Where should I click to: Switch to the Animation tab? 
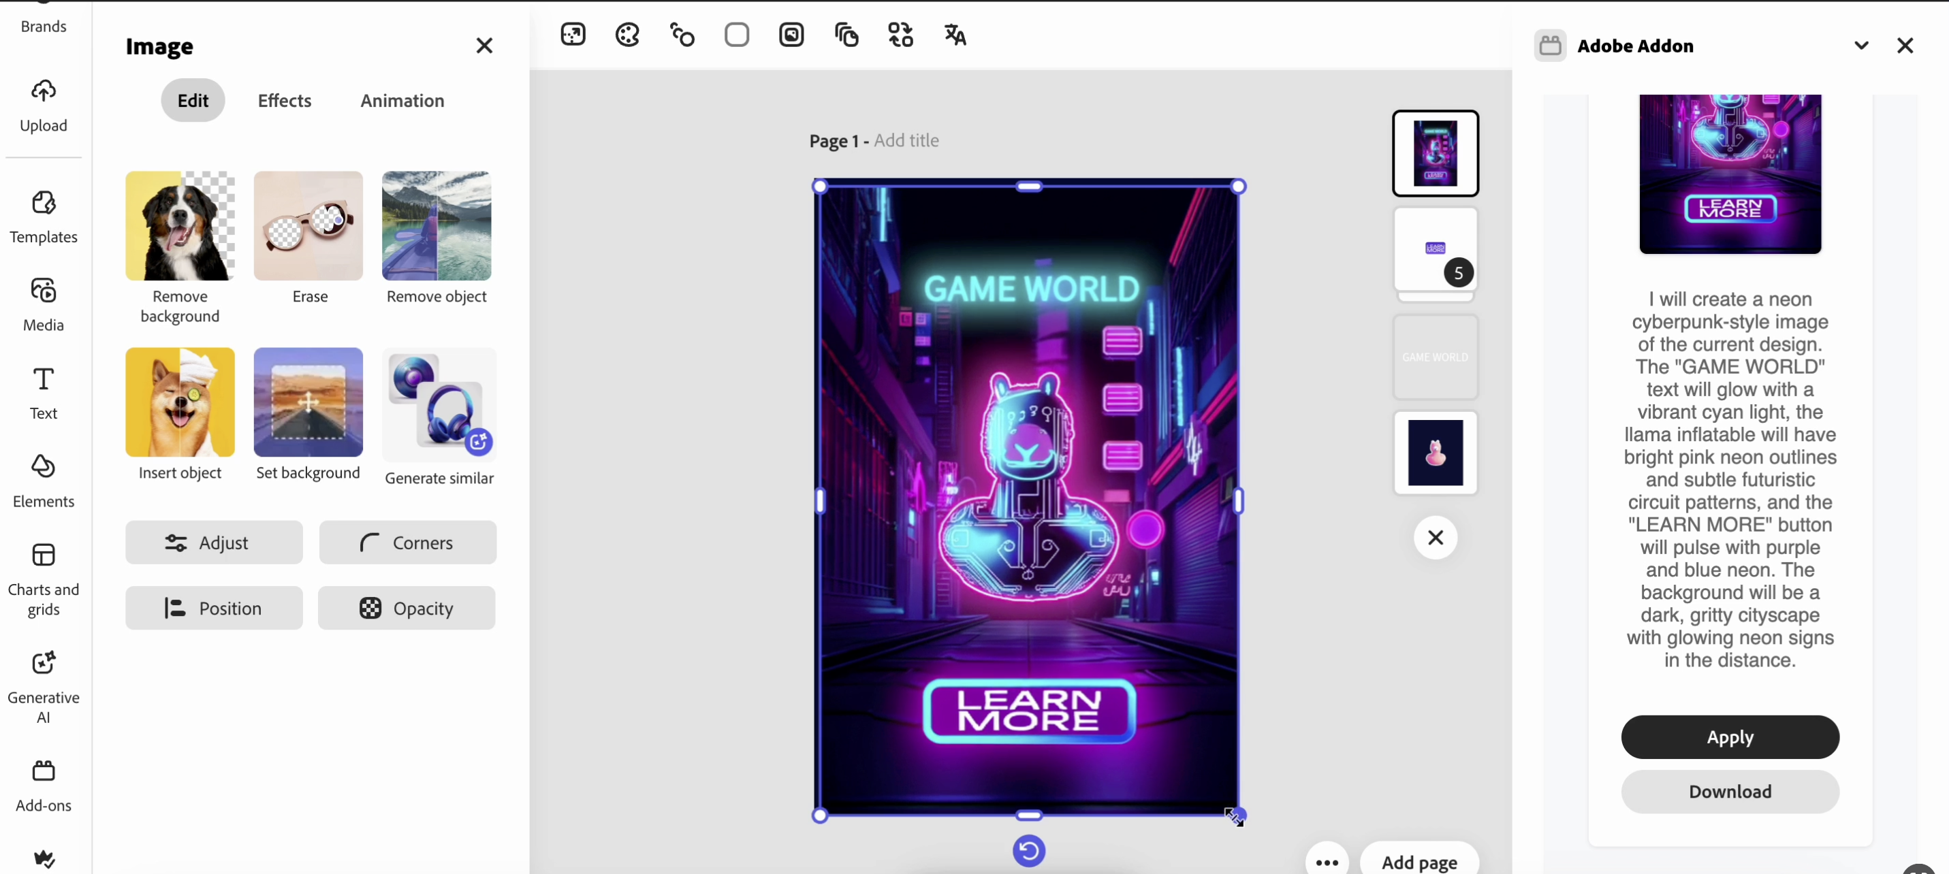click(402, 101)
